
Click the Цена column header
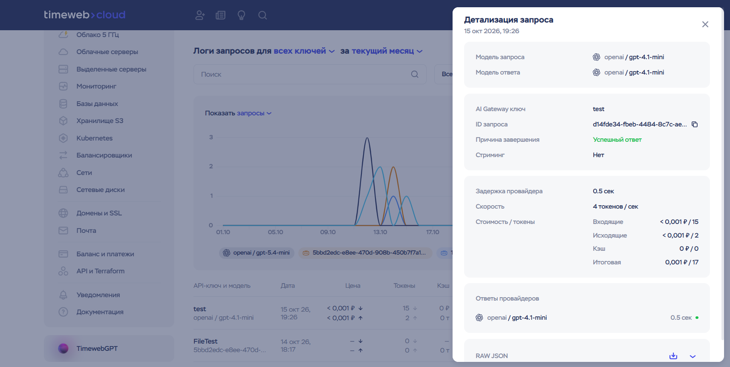(x=353, y=286)
